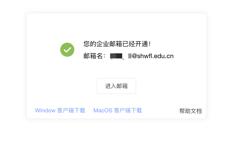The image size is (248, 150).
Task: Click 邮箱 characters inside the center button
Action: (x=122, y=86)
